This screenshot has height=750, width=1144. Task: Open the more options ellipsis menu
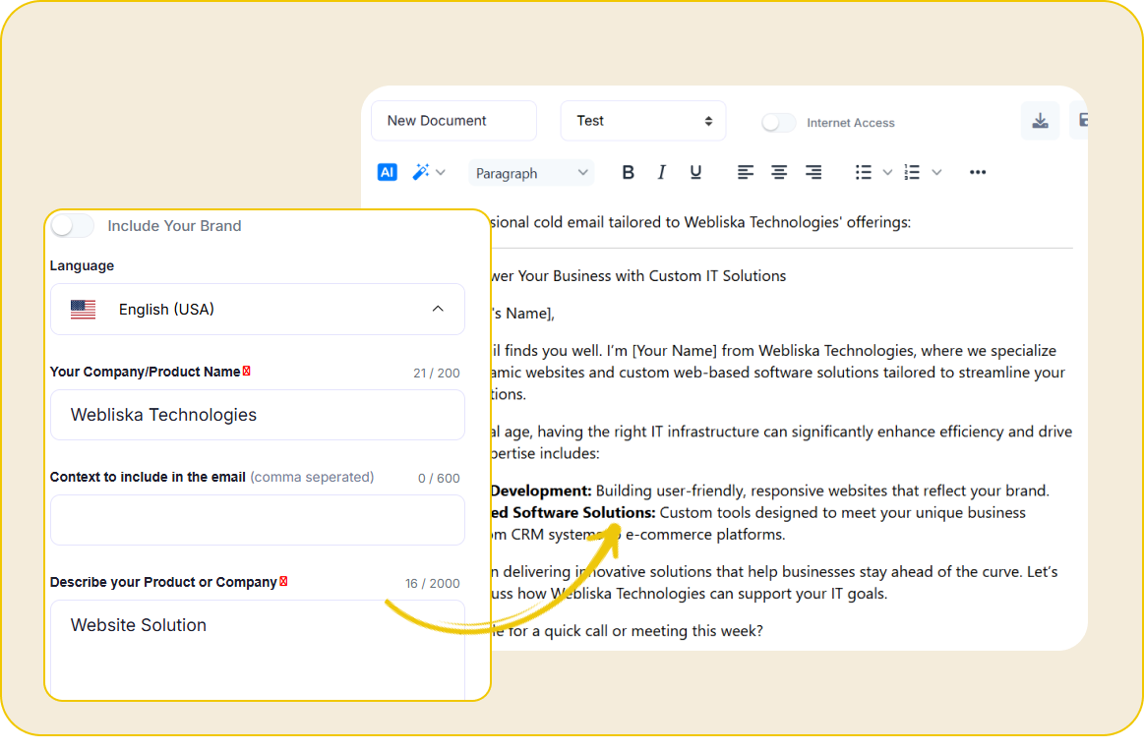(x=978, y=173)
